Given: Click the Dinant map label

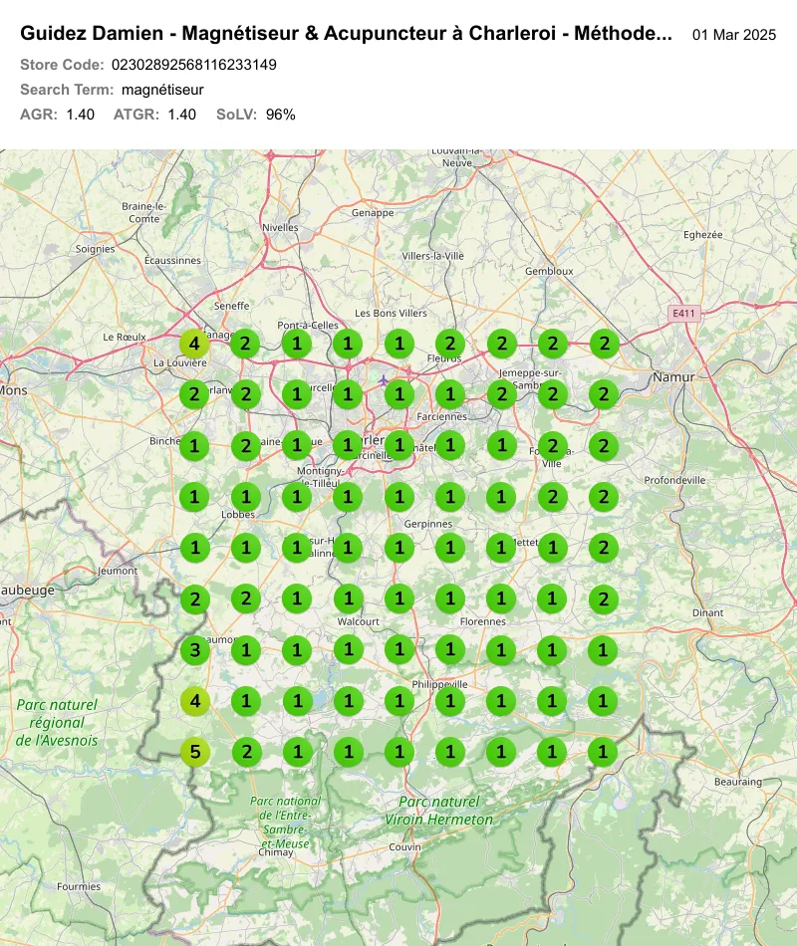Looking at the screenshot, I should [707, 612].
